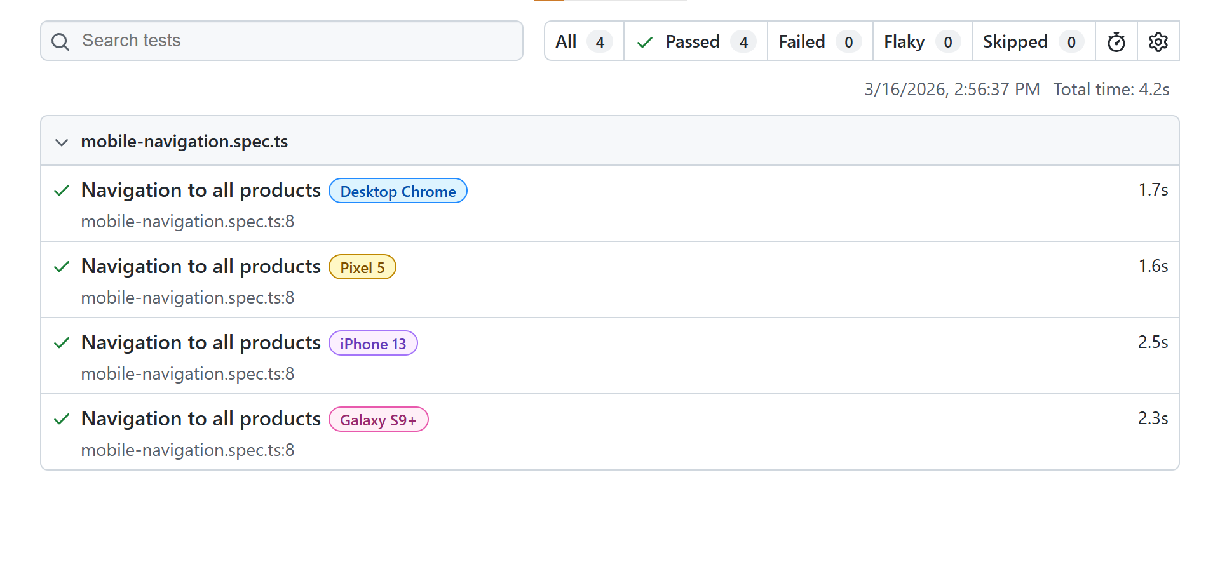Viewport: 1220px width, 562px height.
Task: Select the iPhone 13 project label
Action: 373,344
